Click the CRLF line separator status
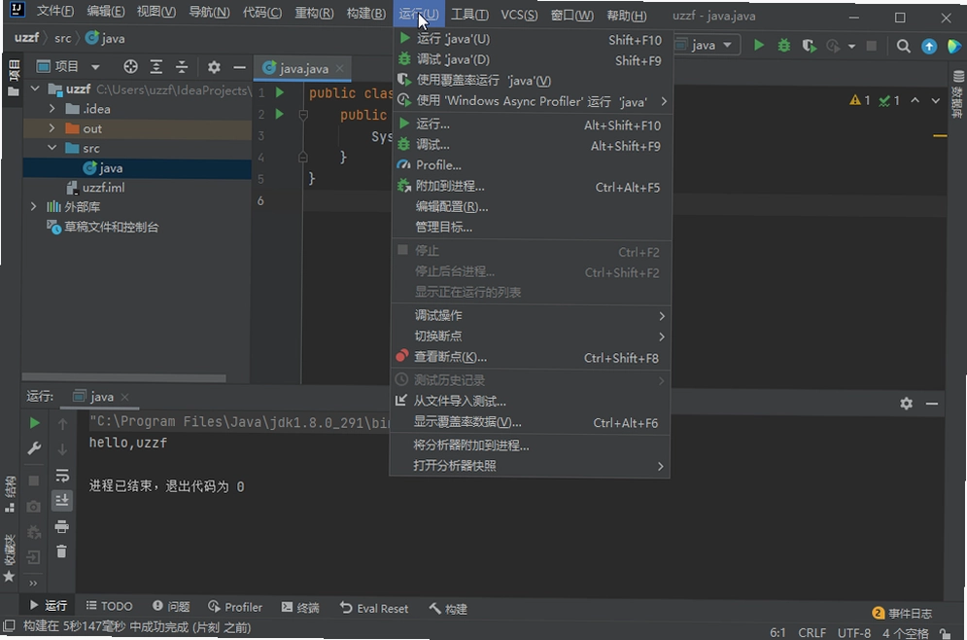The width and height of the screenshot is (967, 640). pyautogui.click(x=812, y=632)
